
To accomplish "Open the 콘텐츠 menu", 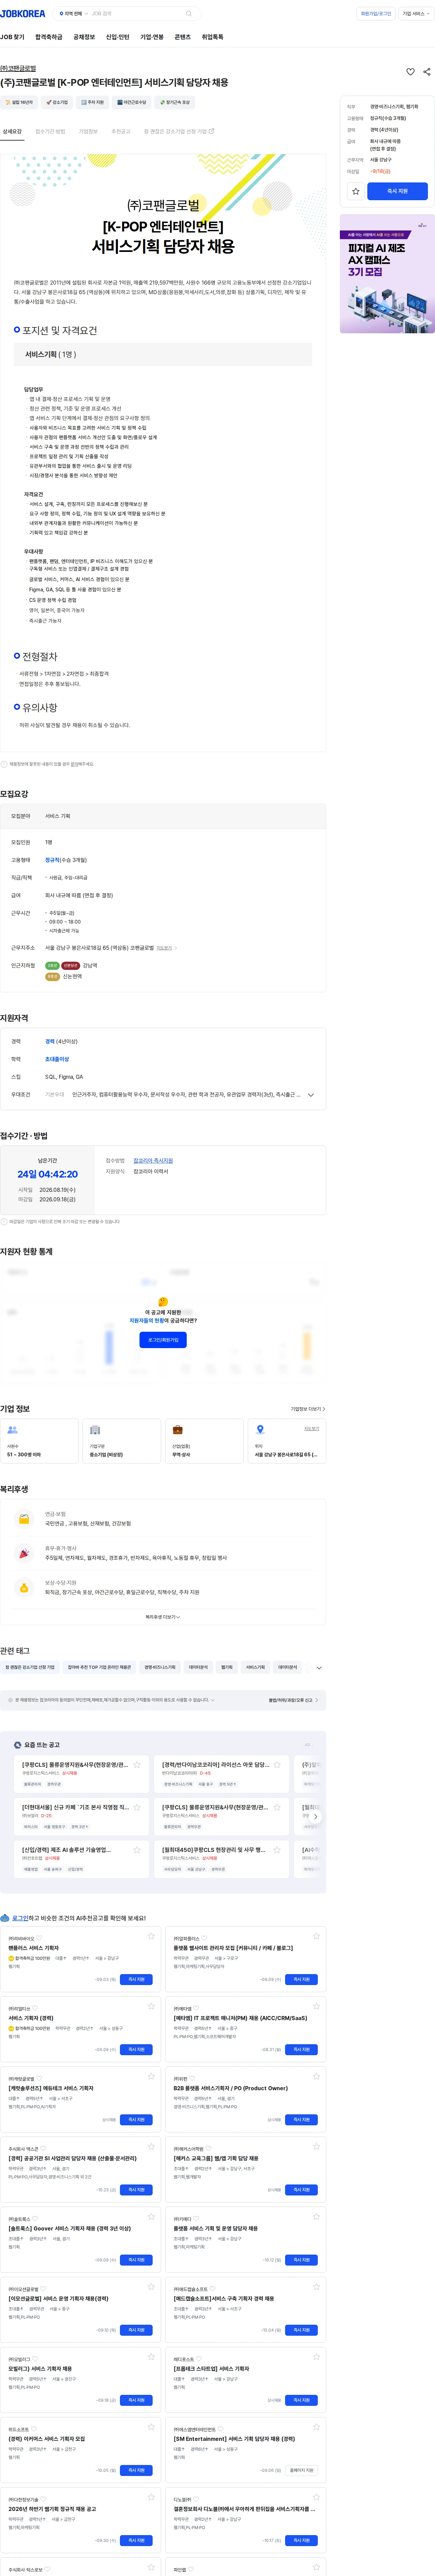I will (182, 37).
